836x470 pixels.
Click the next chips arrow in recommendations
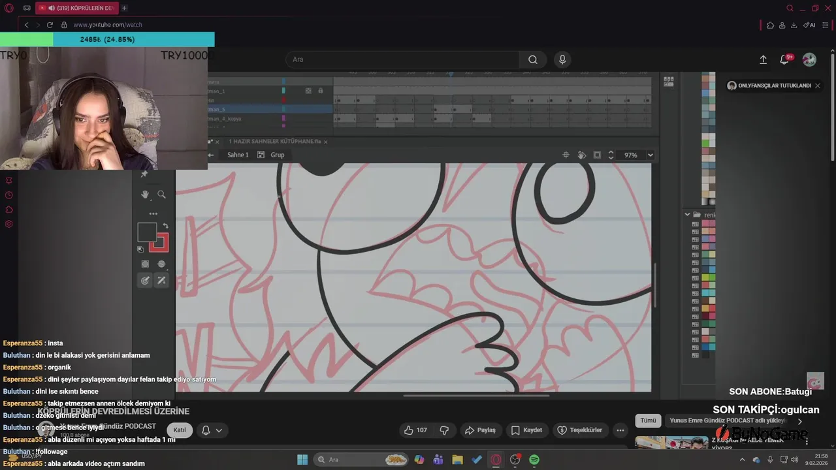[799, 421]
